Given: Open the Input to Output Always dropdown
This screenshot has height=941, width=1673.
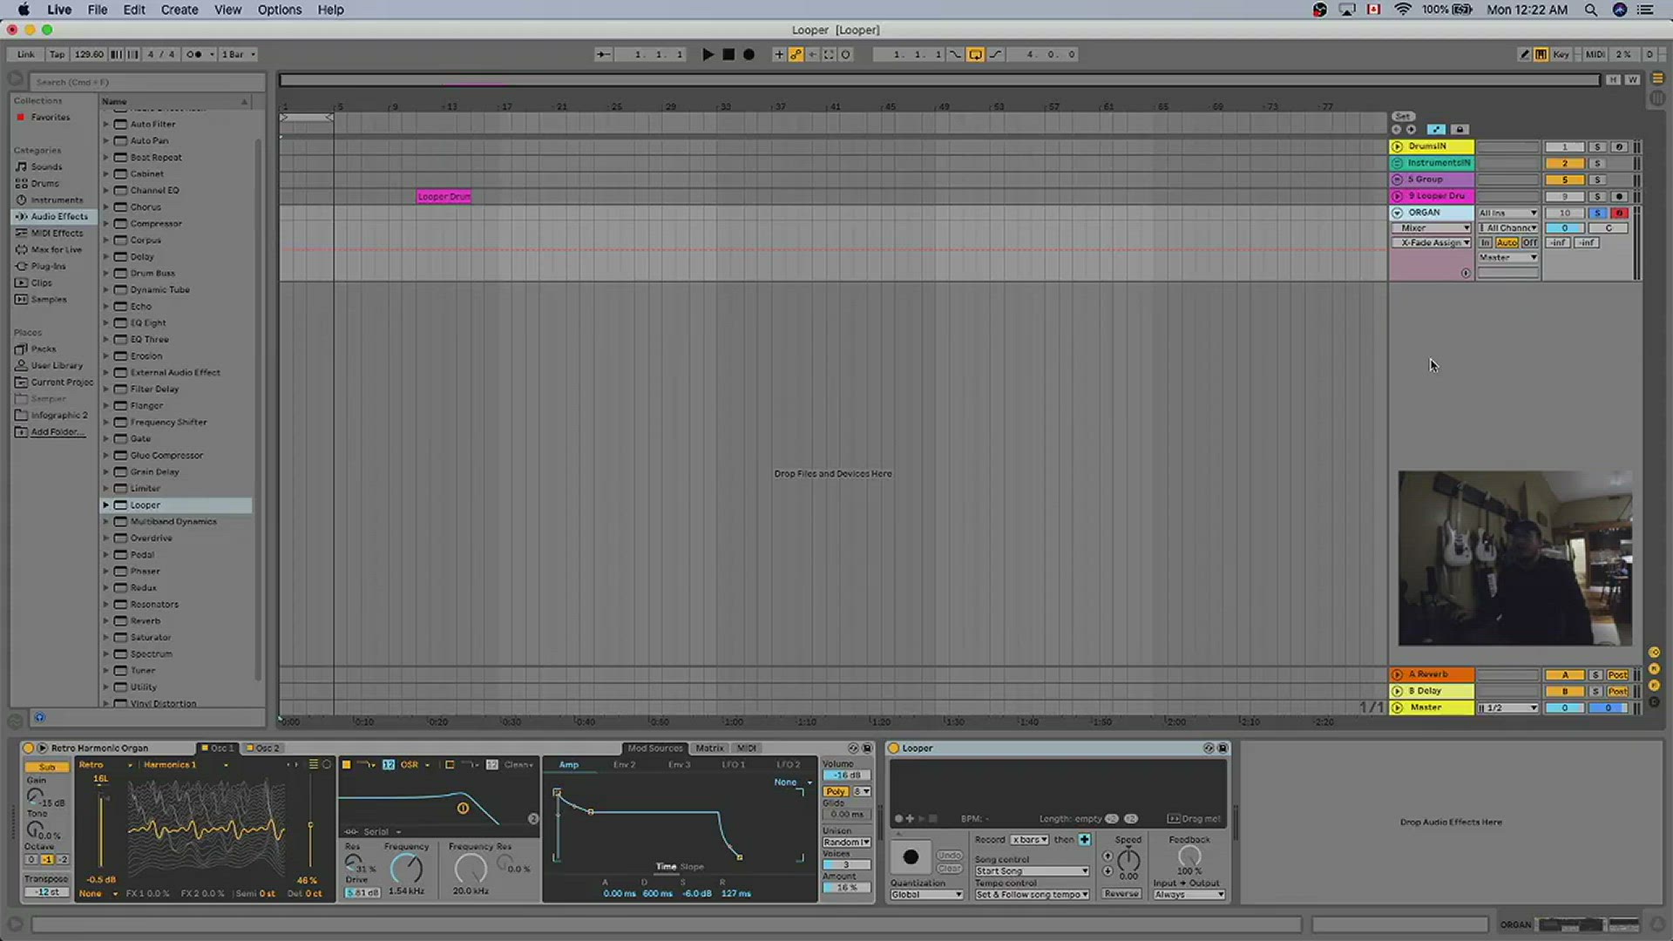Looking at the screenshot, I should tap(1189, 895).
